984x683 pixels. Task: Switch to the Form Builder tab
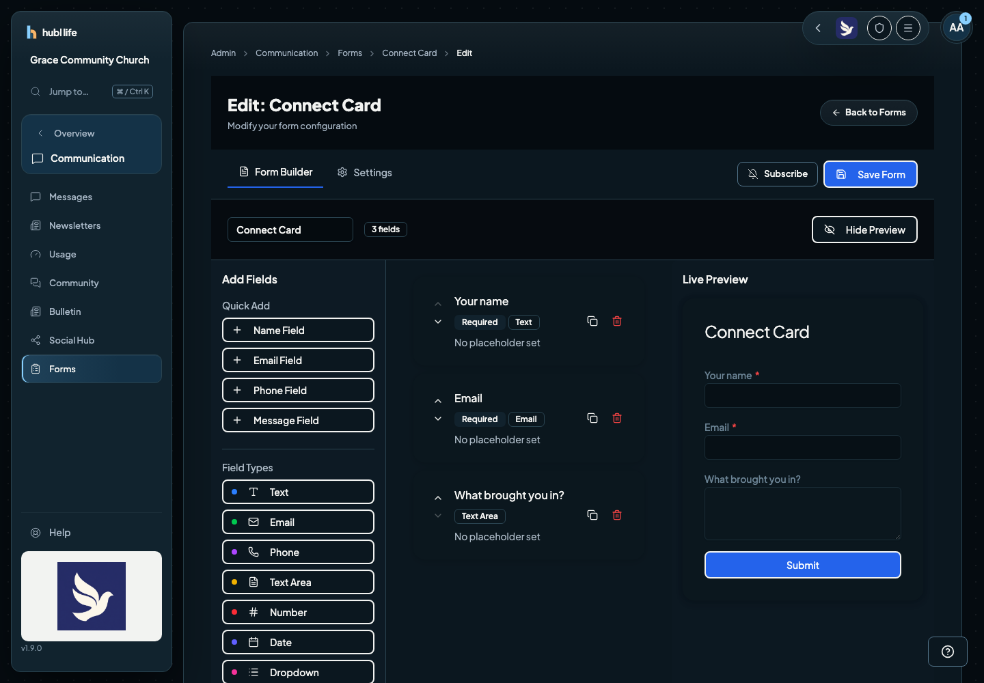(x=275, y=172)
